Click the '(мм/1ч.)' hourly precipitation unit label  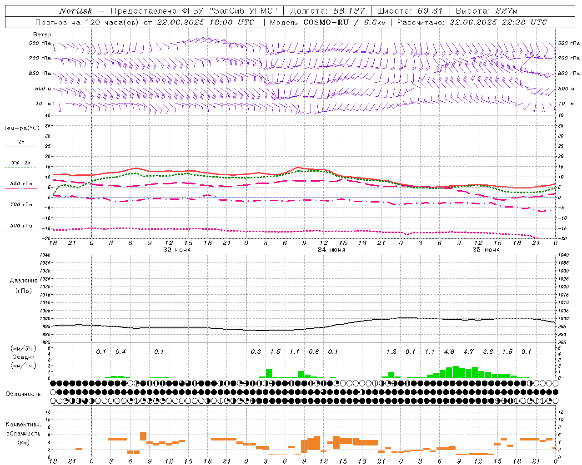coord(24,366)
